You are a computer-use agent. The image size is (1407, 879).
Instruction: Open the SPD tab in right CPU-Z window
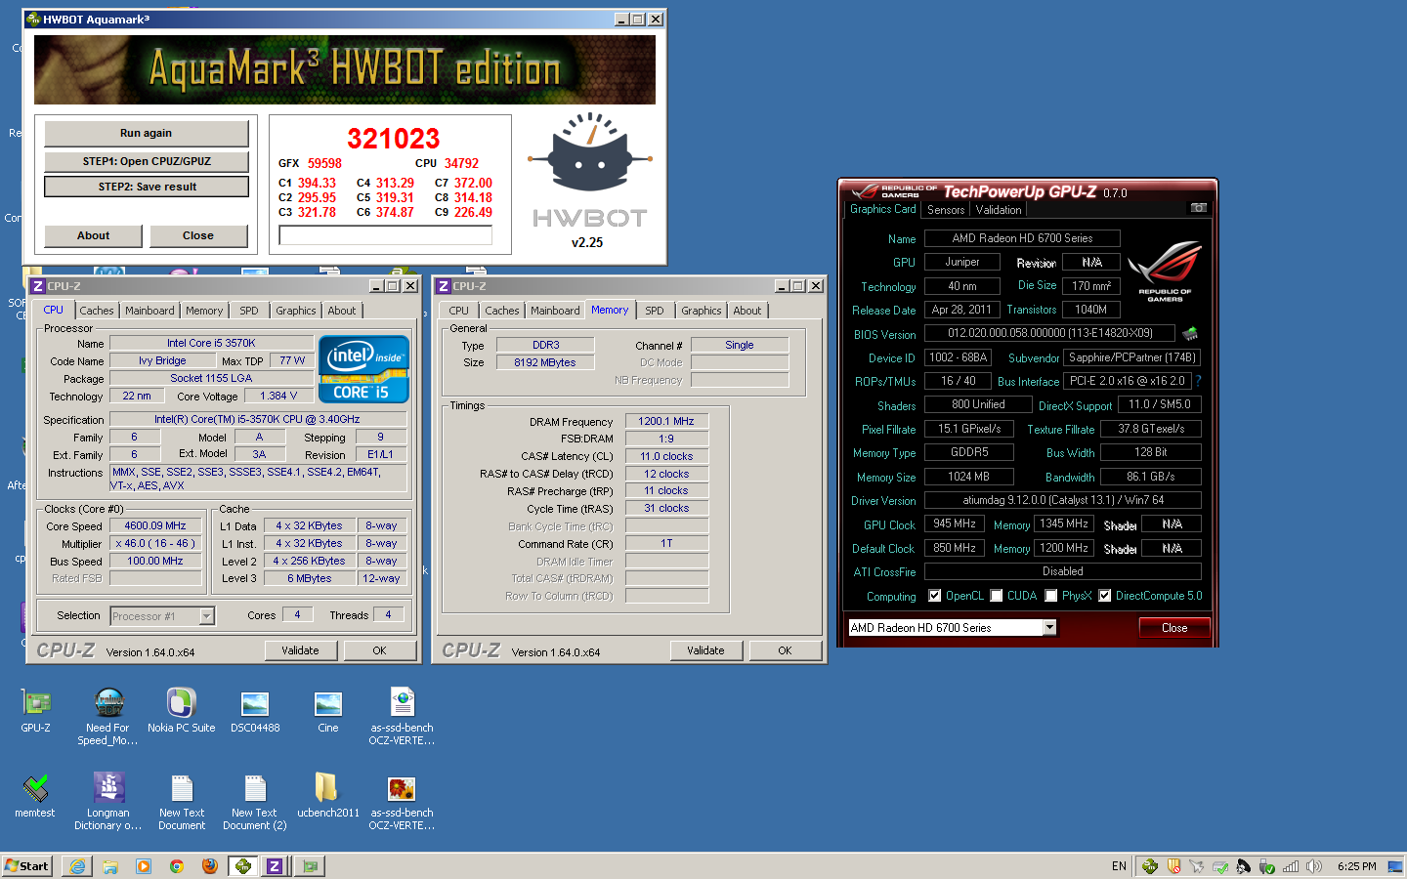click(x=655, y=311)
